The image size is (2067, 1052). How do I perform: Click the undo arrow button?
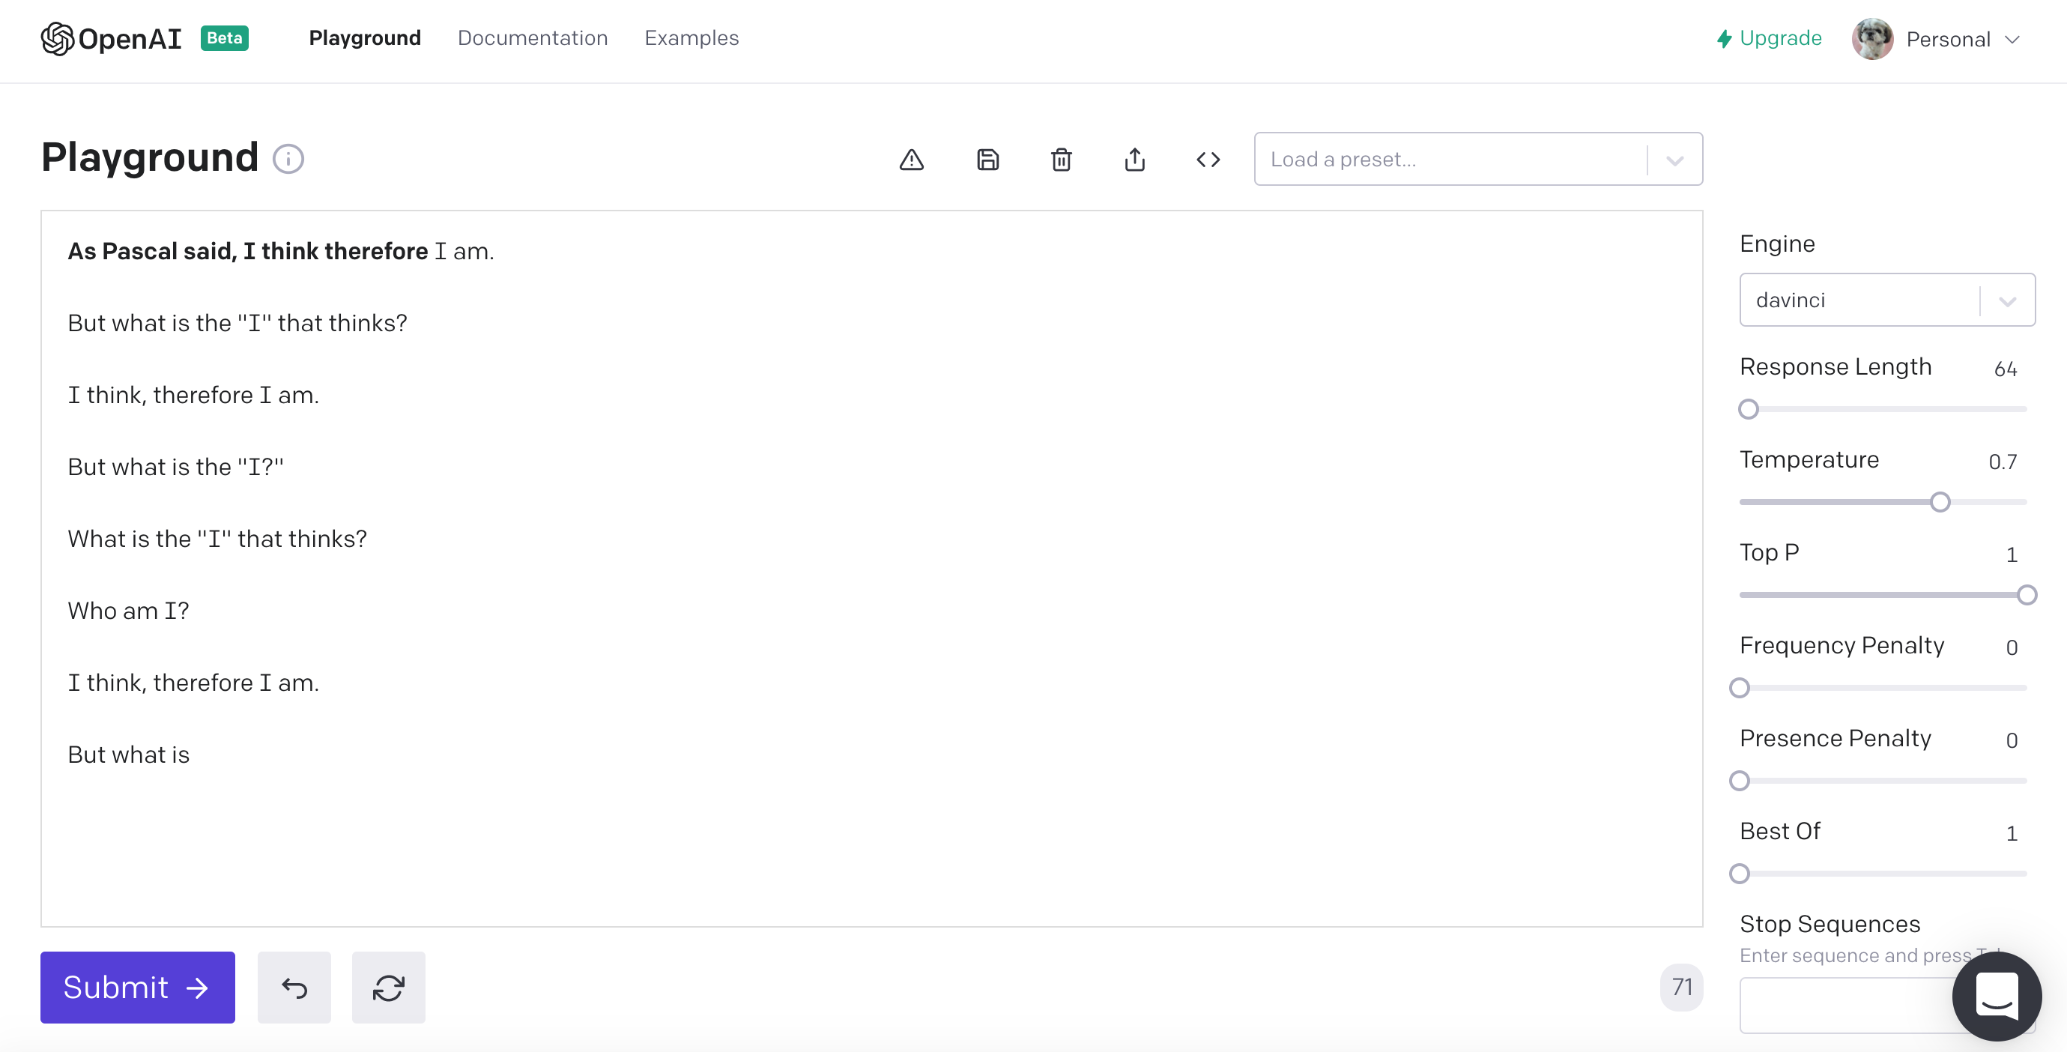(294, 987)
